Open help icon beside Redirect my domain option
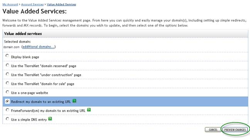The height and width of the screenshot is (139, 250). [74, 101]
